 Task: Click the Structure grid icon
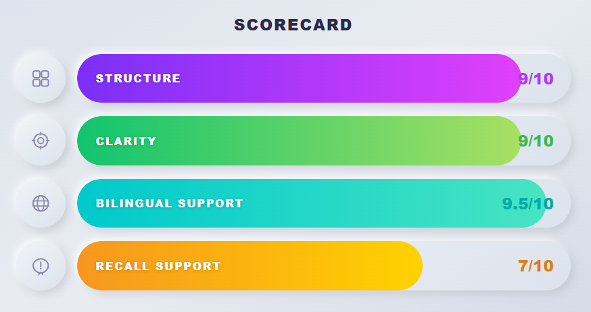[41, 78]
